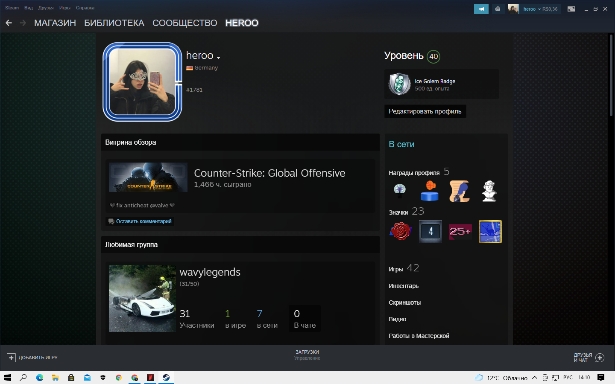Expand the arrow beside heroo profile name
The height and width of the screenshot is (384, 615).
pyautogui.click(x=218, y=57)
